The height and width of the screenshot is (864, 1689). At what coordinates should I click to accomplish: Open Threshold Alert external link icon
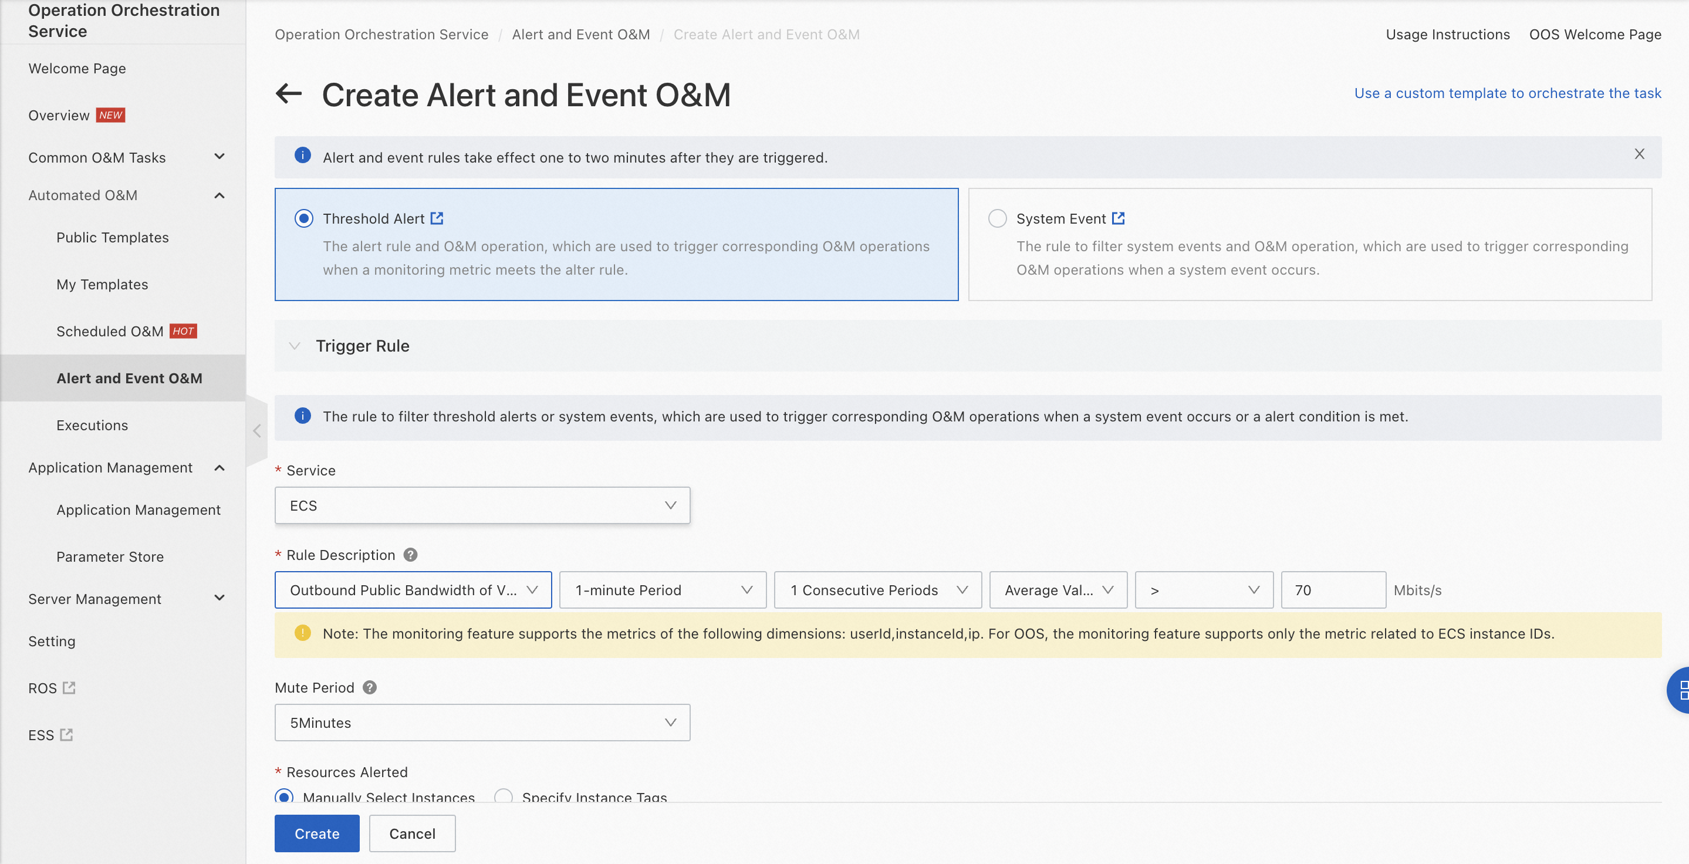437,218
